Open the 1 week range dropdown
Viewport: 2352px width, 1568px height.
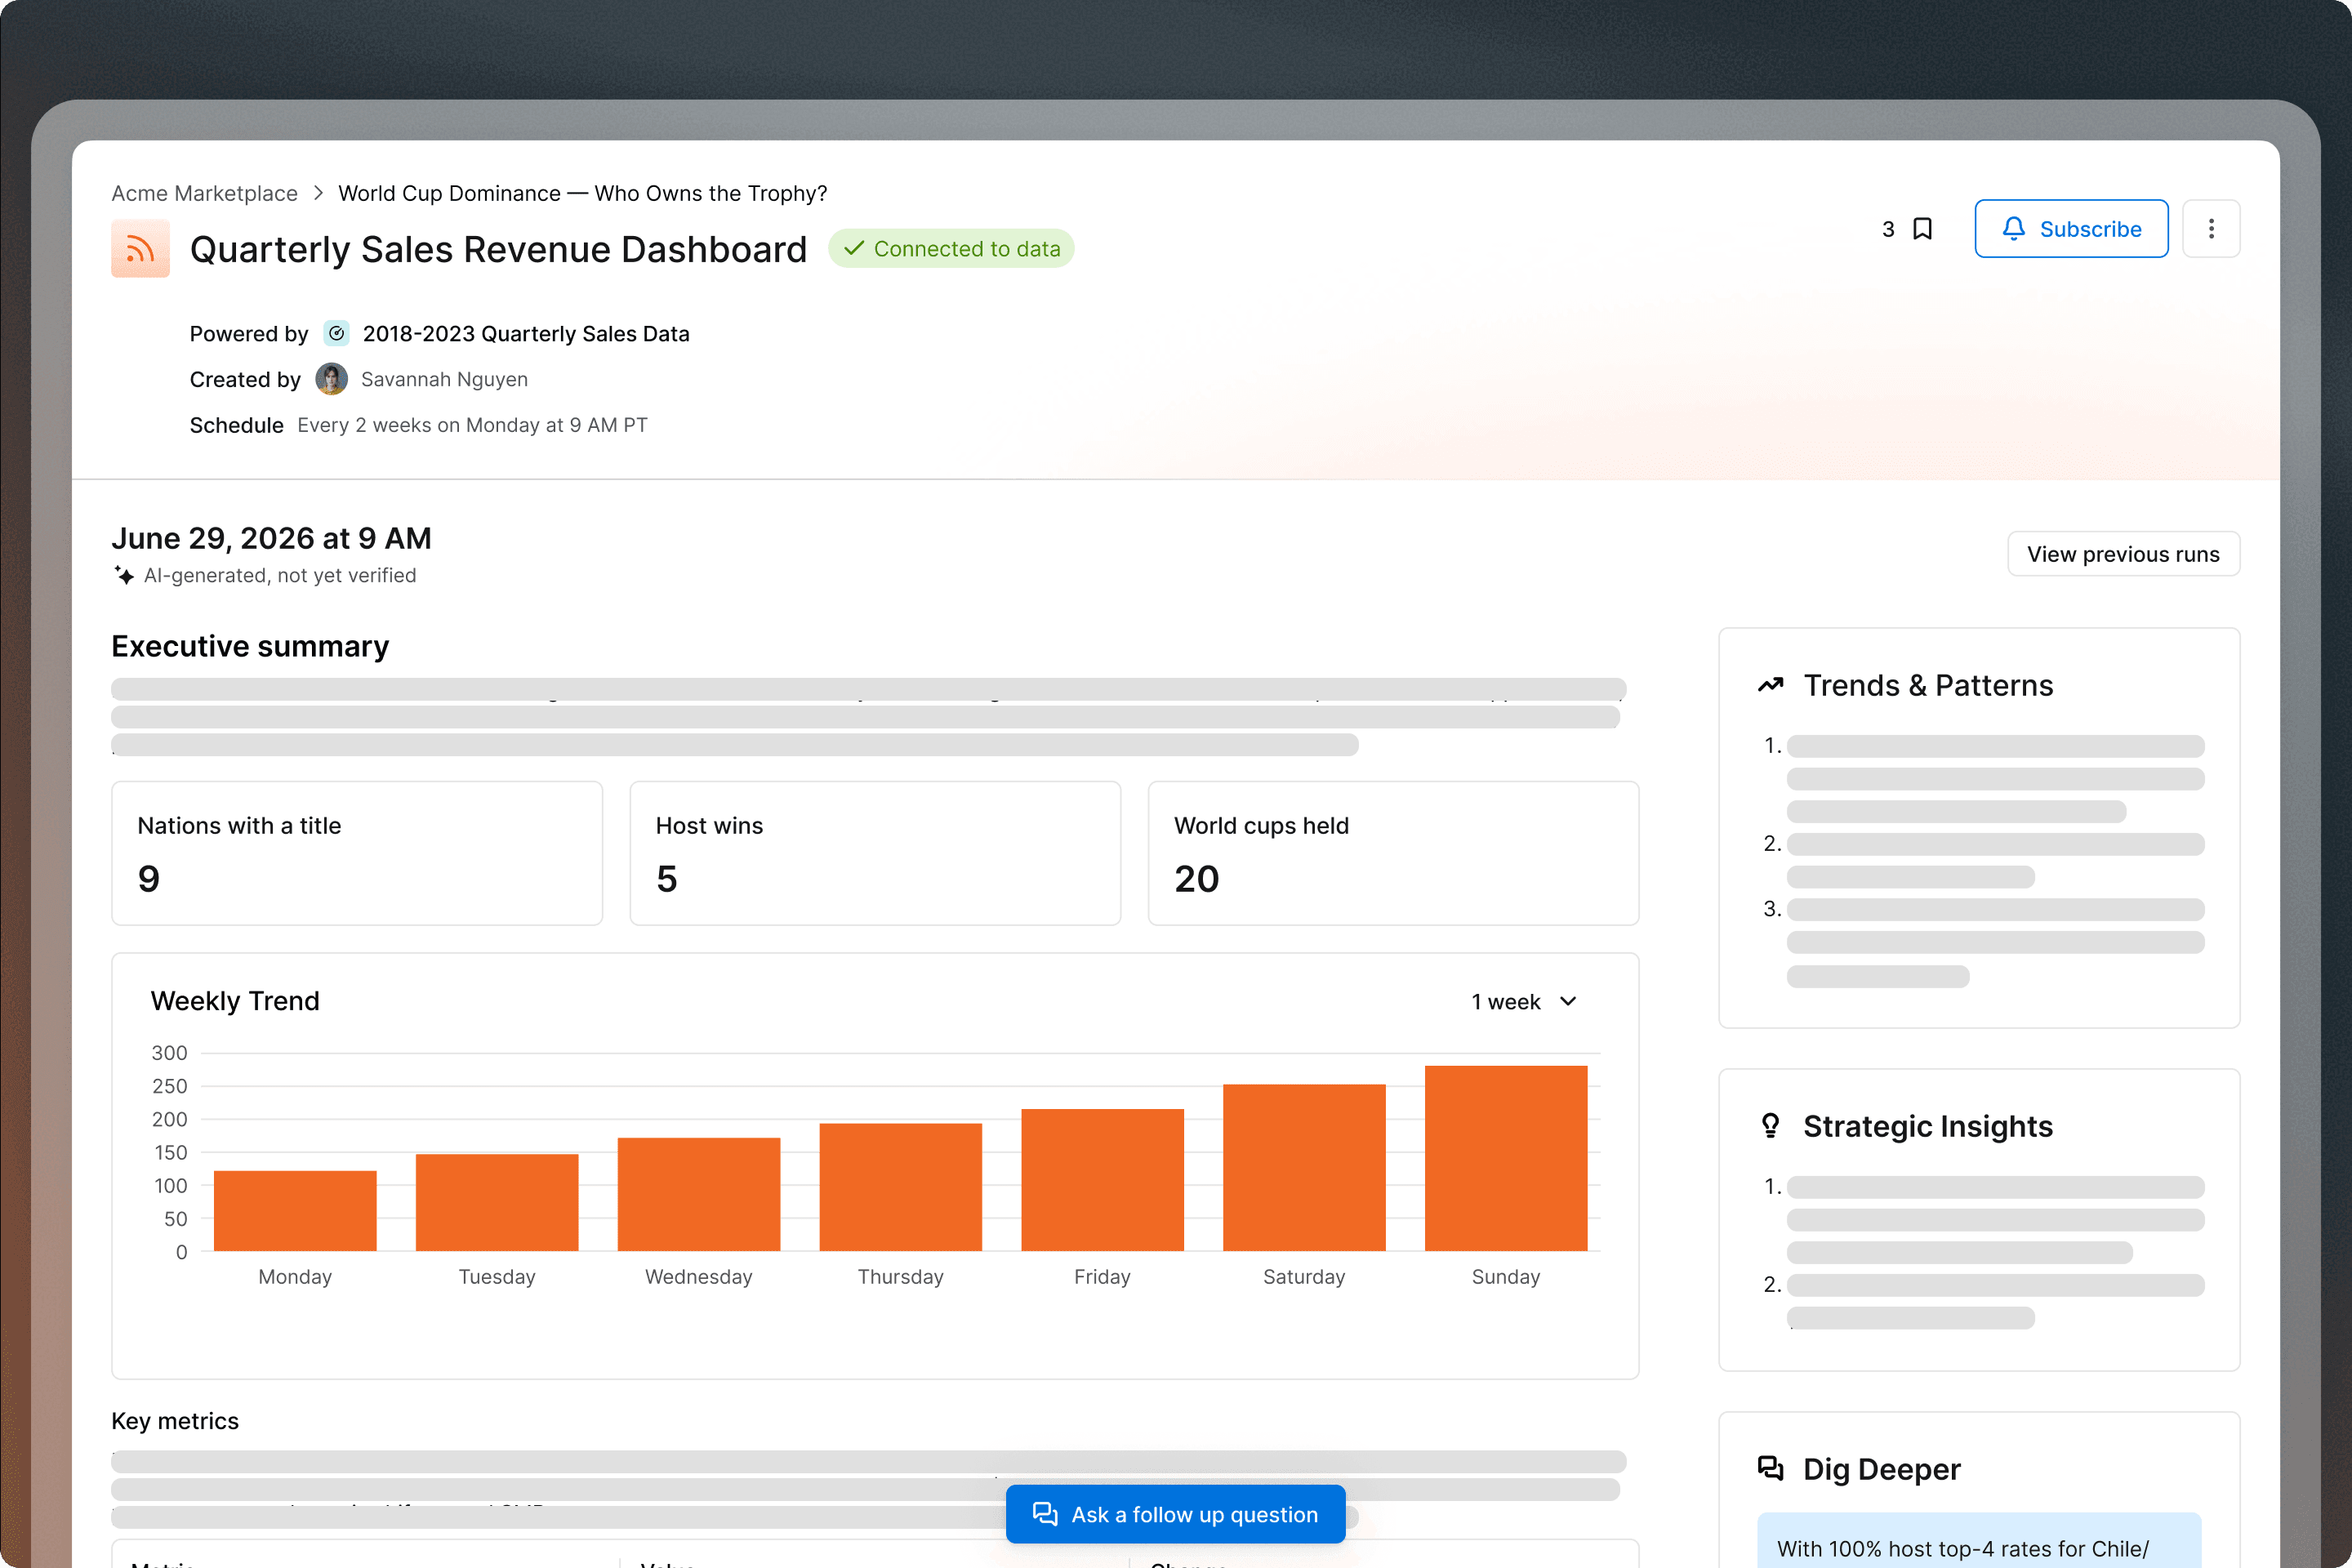(1524, 1001)
